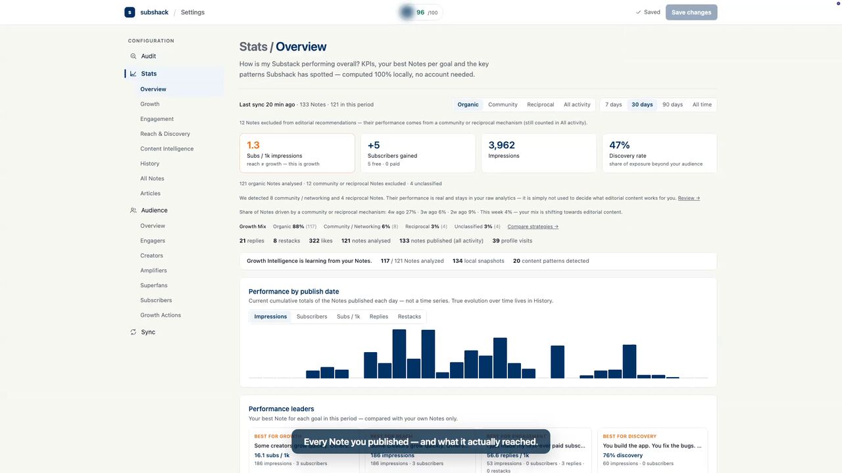Image resolution: width=842 pixels, height=473 pixels.
Task: Select the Stats chart icon
Action: (x=134, y=74)
